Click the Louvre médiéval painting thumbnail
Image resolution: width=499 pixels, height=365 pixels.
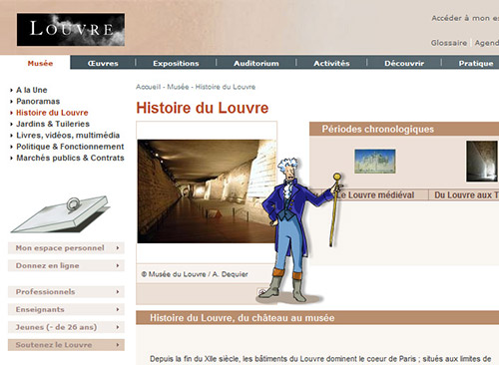pyautogui.click(x=375, y=162)
